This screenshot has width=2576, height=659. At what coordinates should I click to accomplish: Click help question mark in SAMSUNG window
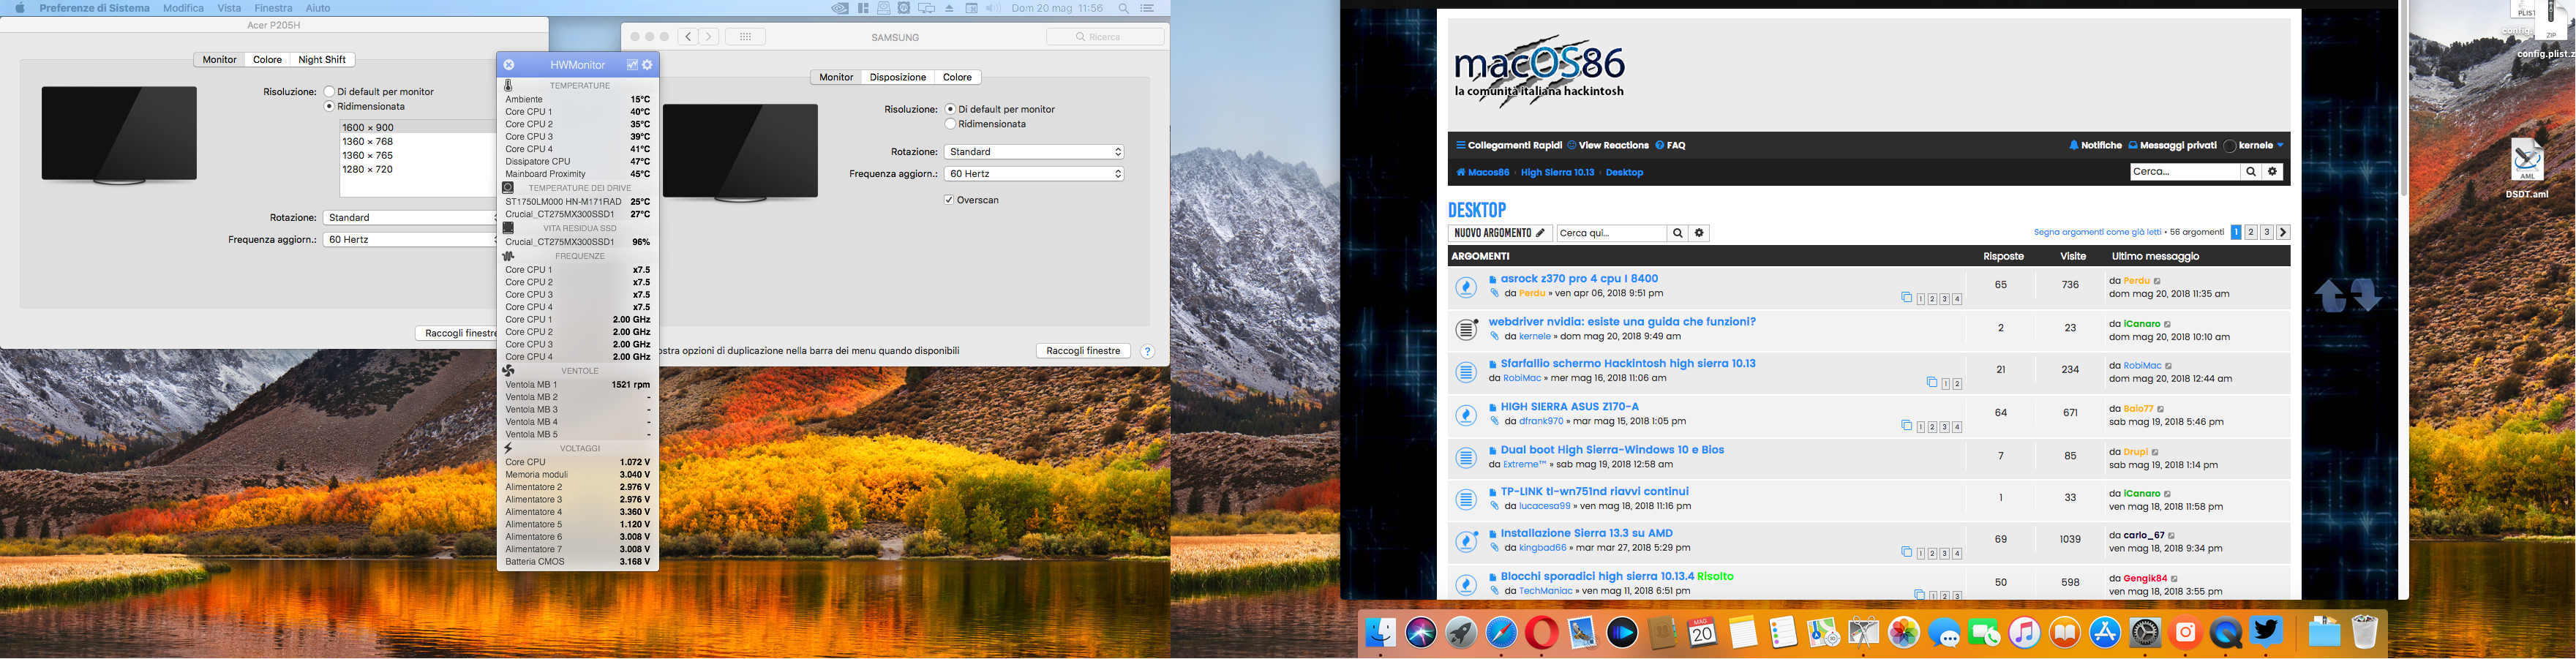pos(1147,351)
